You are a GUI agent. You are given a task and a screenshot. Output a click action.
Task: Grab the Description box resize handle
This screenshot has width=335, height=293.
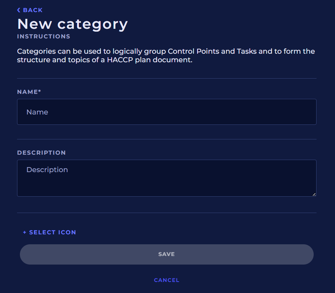click(314, 194)
